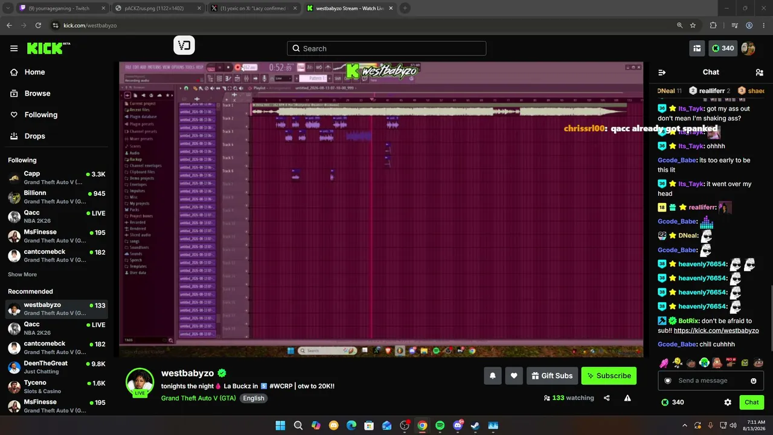Select the yellow character emote in quick emotes

pyautogui.click(x=678, y=362)
